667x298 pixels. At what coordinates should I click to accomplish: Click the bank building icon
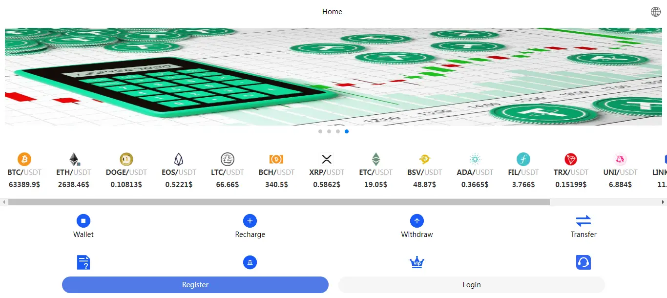250,263
